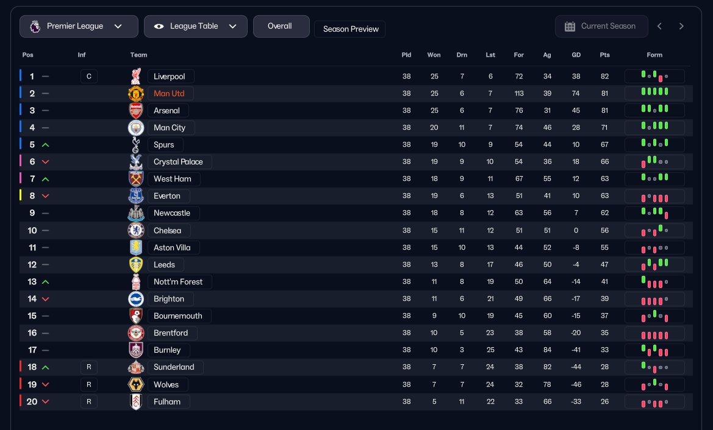Click the calendar icon beside Current Season
The height and width of the screenshot is (430, 713).
(x=570, y=26)
